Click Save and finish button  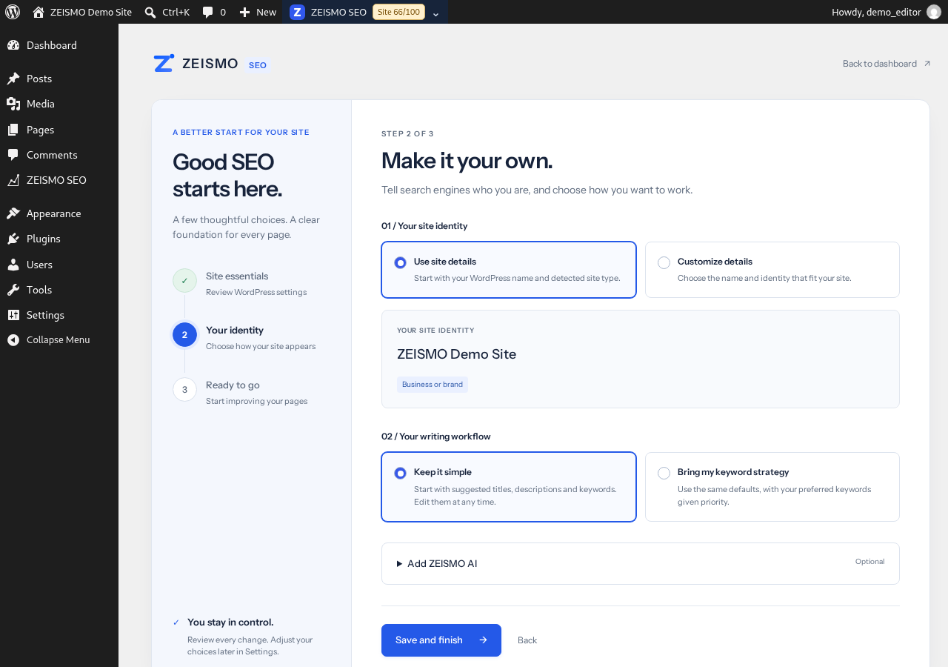441,640
